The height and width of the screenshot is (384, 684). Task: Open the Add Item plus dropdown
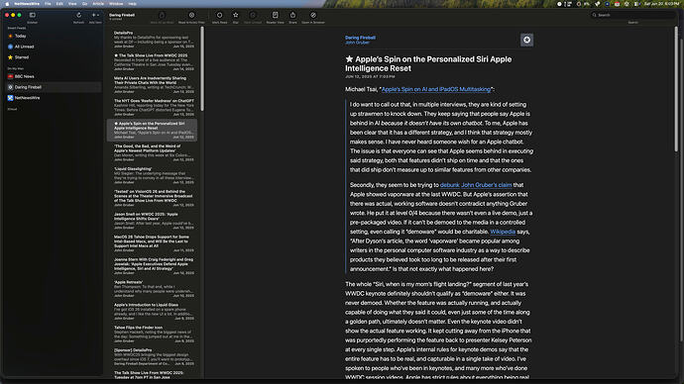point(95,15)
